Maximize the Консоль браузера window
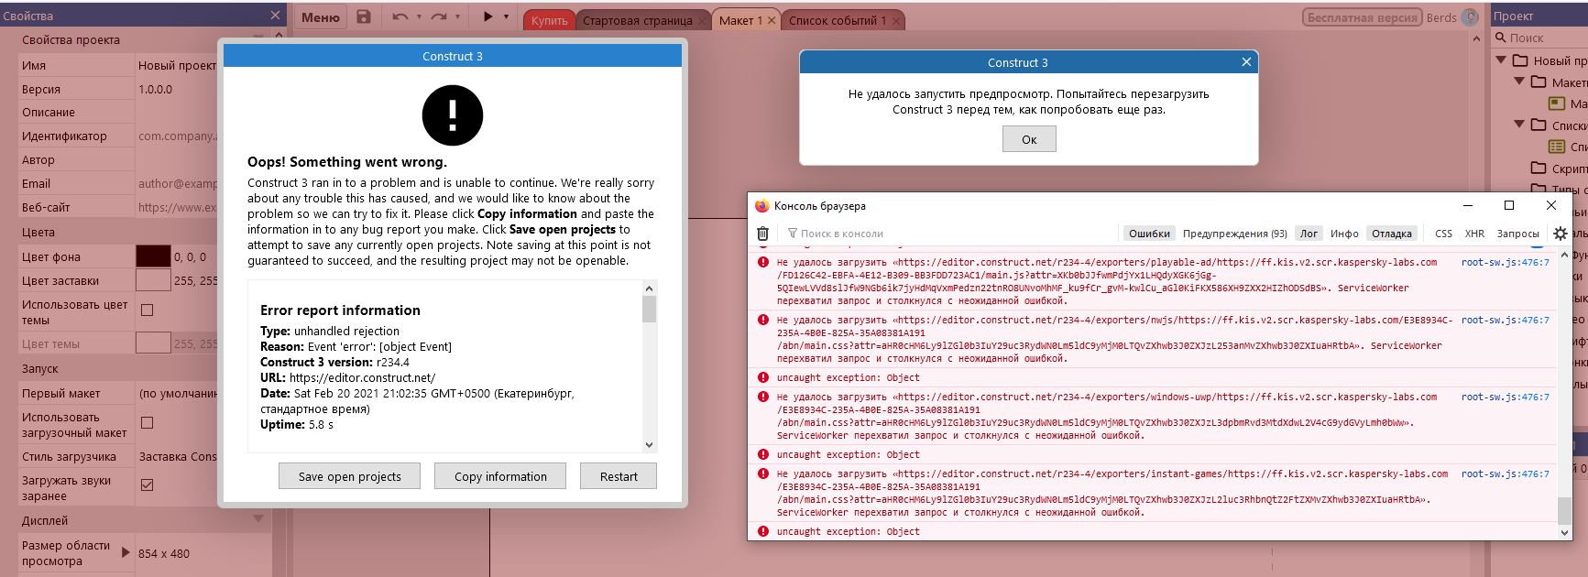 (1509, 205)
